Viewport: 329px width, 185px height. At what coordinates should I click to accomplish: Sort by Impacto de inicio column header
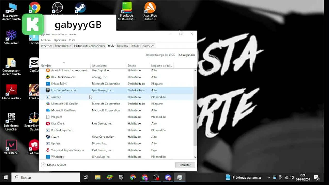(x=162, y=66)
